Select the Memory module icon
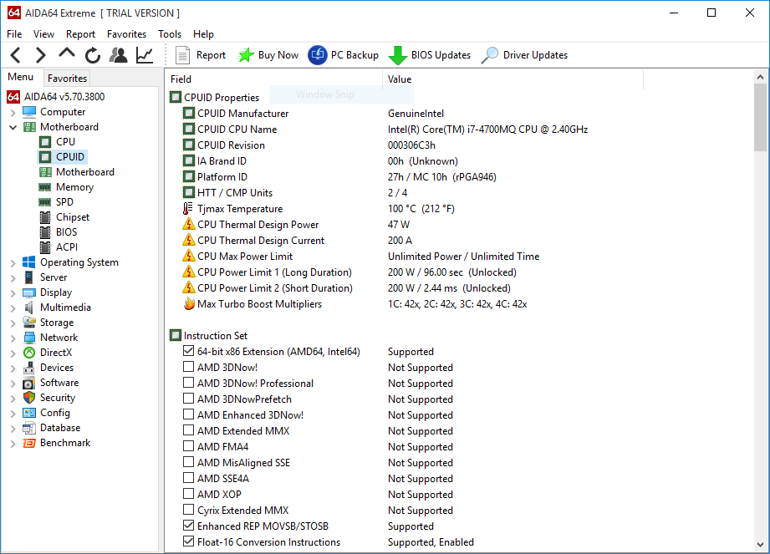This screenshot has height=554, width=770. [x=45, y=187]
